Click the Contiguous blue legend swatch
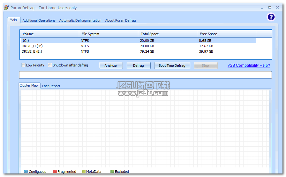 tap(26, 172)
